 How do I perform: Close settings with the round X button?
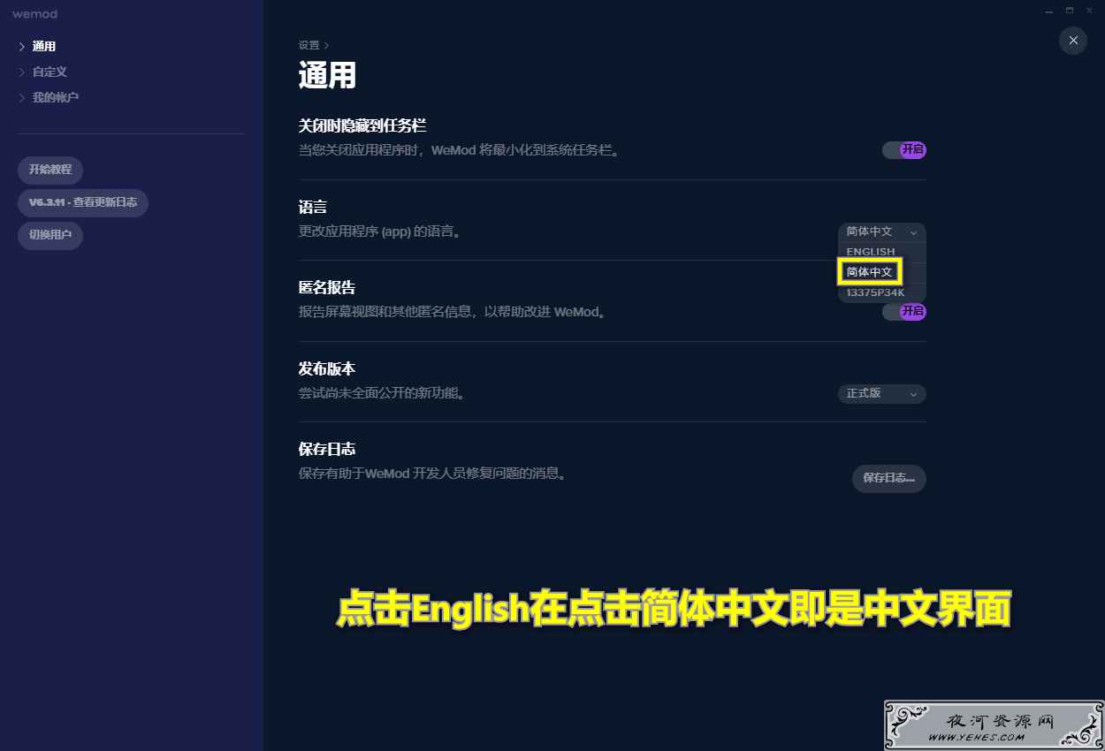(1072, 41)
